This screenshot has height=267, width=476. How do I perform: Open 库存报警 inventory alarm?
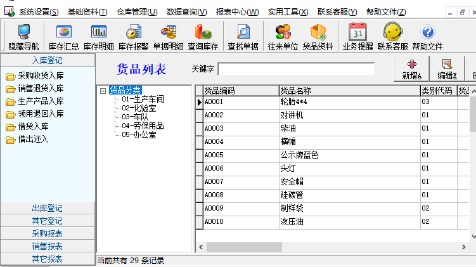(134, 36)
